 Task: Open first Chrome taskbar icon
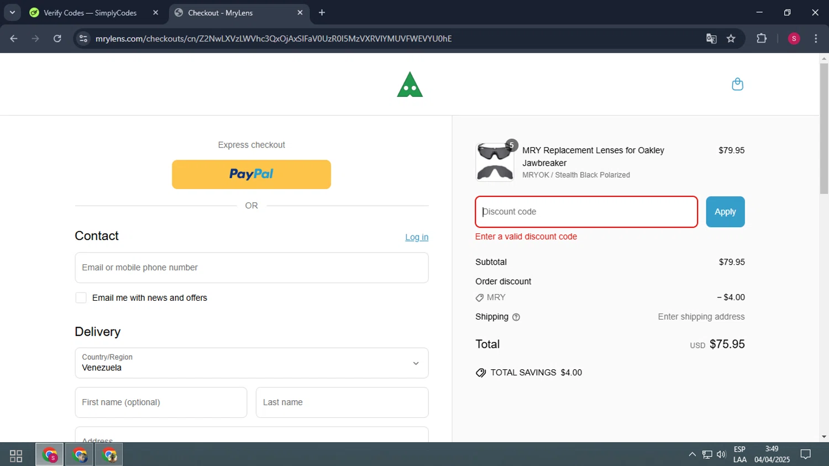[50, 455]
